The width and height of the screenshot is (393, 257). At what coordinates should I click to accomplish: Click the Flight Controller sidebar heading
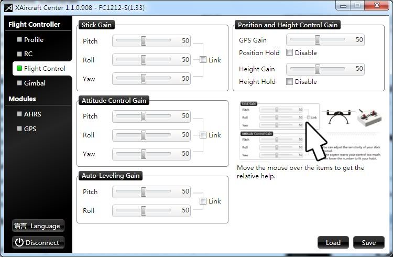35,24
